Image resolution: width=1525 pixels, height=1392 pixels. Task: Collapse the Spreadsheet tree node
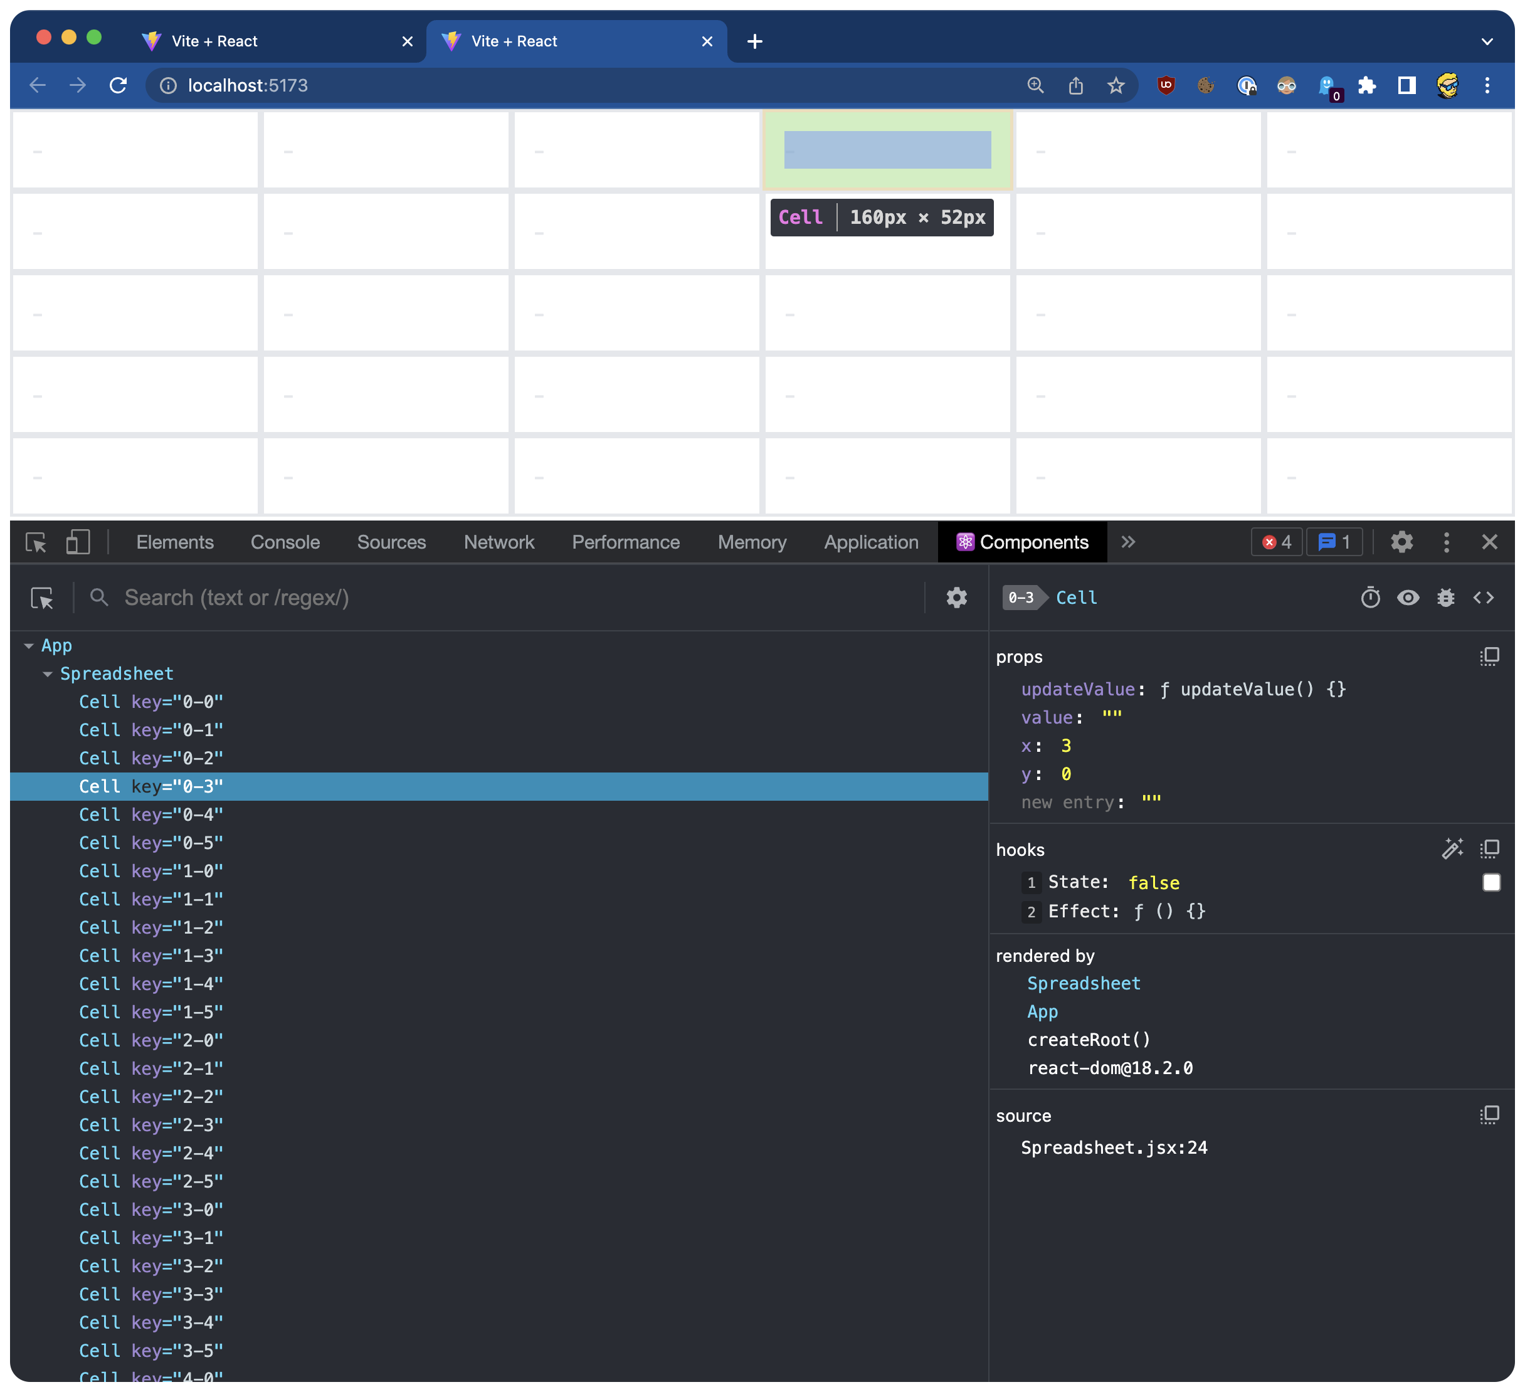point(48,673)
